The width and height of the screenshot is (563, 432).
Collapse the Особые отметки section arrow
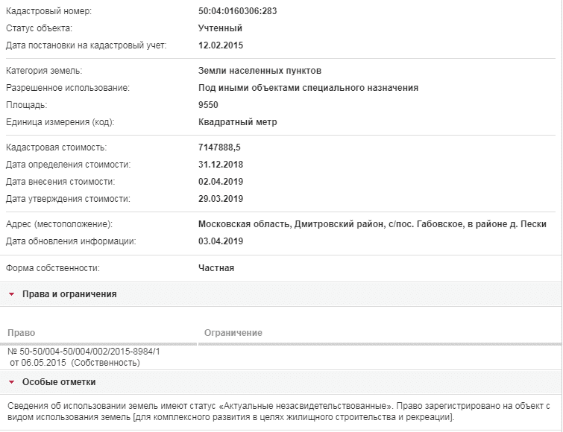(x=11, y=382)
